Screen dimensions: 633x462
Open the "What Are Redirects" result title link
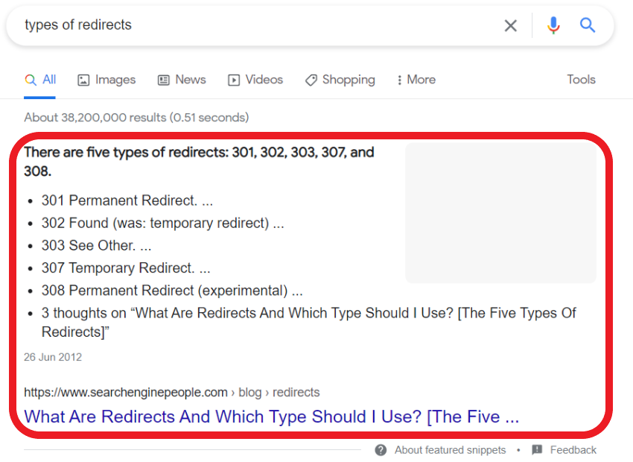271,417
